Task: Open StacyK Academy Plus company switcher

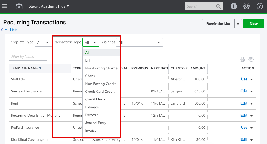Action: (49, 6)
